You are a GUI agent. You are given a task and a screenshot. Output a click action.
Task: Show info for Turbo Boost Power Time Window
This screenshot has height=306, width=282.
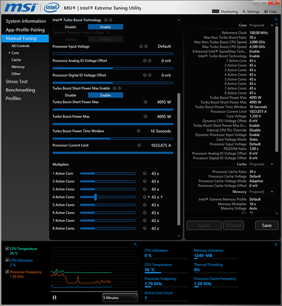pyautogui.click(x=139, y=131)
